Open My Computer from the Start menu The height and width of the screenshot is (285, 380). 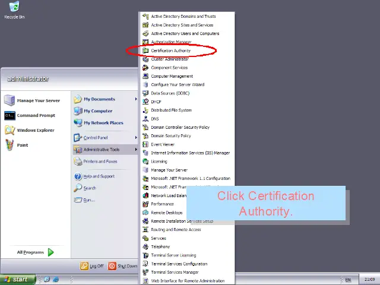pyautogui.click(x=105, y=111)
